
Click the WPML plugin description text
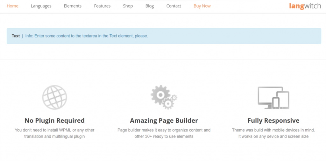tap(54, 133)
